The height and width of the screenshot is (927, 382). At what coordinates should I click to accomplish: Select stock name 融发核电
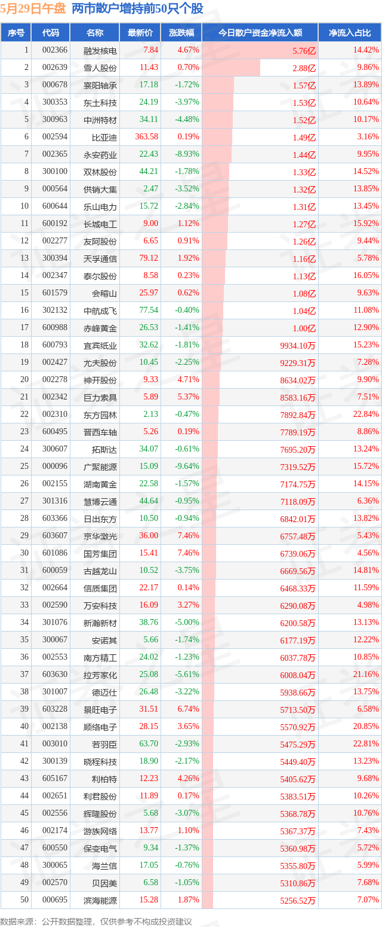(x=100, y=51)
